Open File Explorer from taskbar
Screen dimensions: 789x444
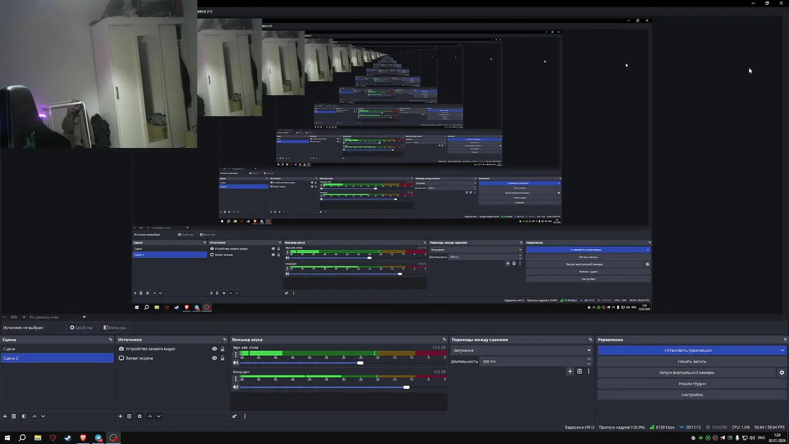38,438
